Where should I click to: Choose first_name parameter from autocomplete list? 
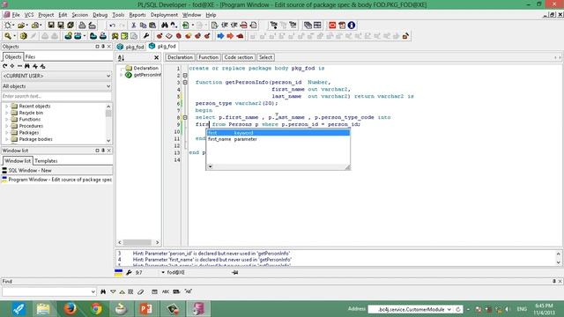pos(278,139)
